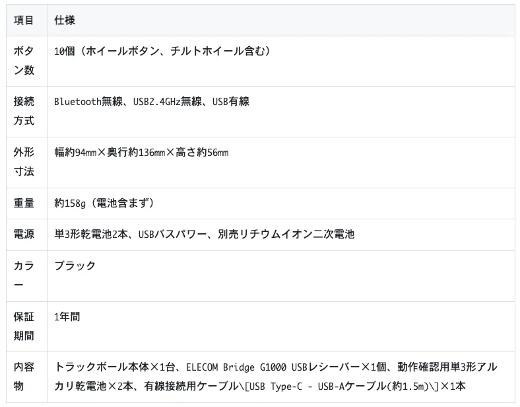Image resolution: width=520 pixels, height=407 pixels.
Task: Select the 外形寸法 row label
Action: [x=24, y=162]
